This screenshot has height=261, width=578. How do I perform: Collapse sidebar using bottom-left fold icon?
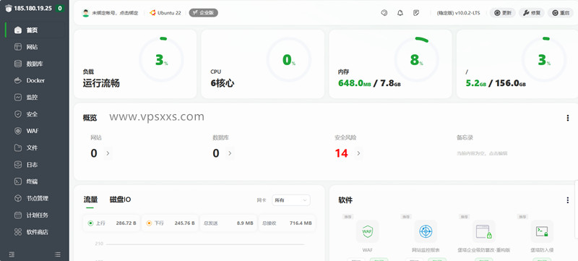[x=12, y=254]
